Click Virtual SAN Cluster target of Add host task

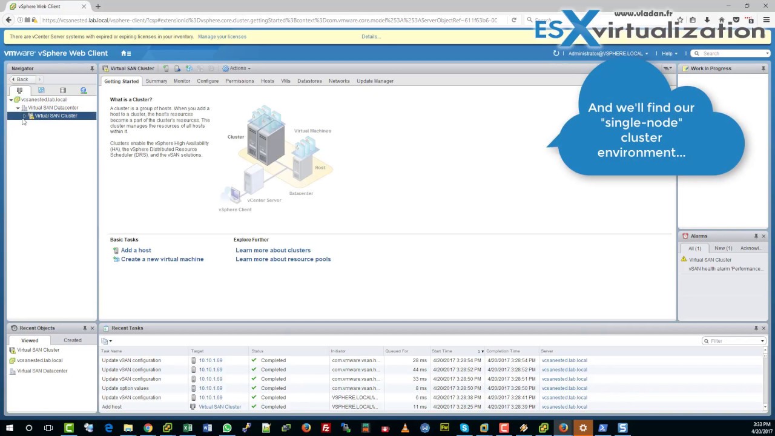(x=220, y=407)
